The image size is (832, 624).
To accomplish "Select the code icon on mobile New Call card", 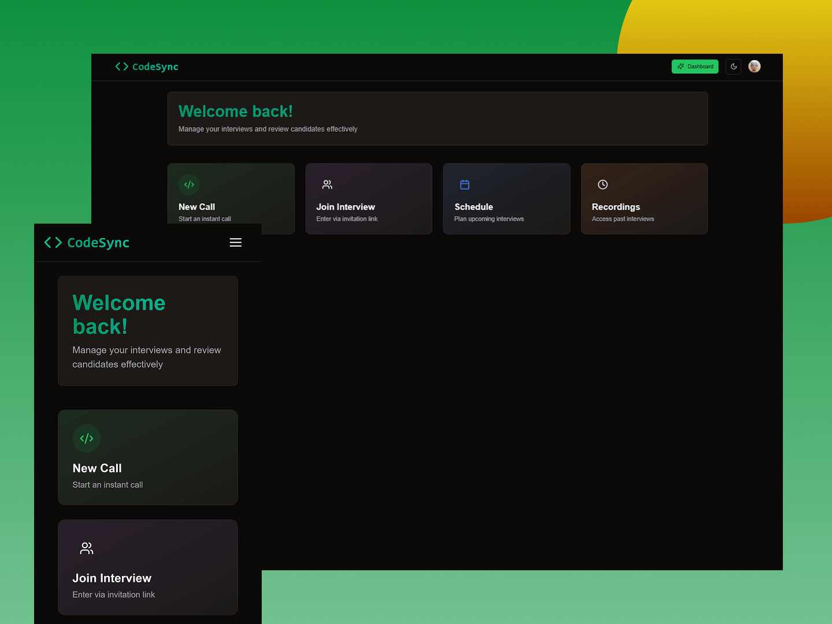I will coord(87,438).
